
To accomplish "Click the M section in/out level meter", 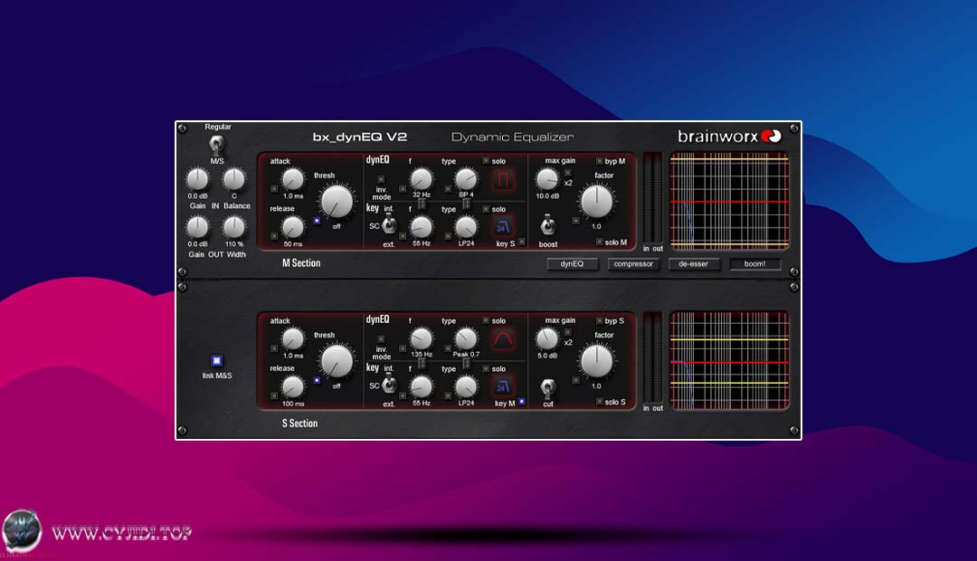I will (652, 197).
